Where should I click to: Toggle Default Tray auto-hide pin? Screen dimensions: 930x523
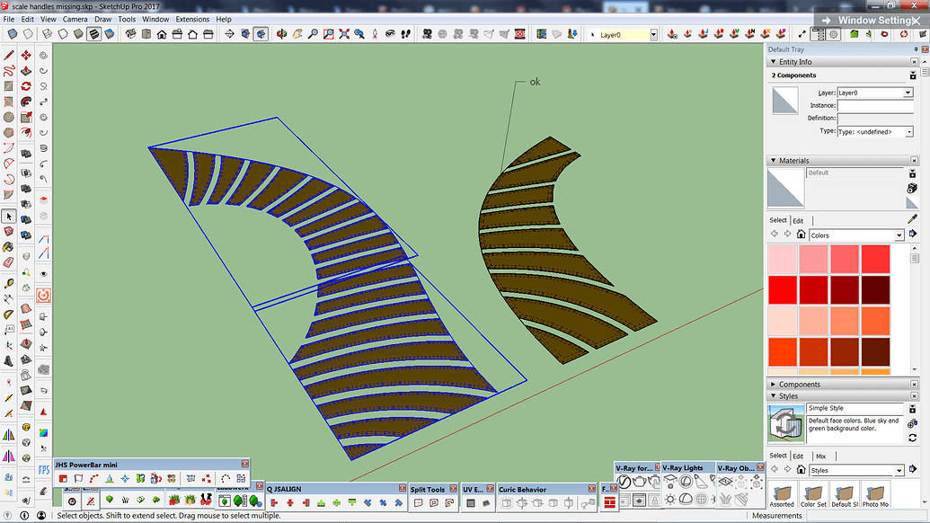(915, 49)
